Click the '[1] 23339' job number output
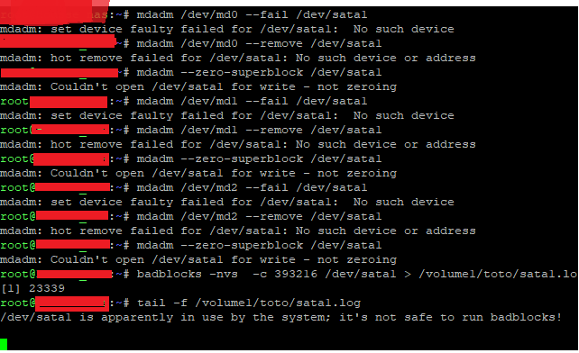The height and width of the screenshot is (353, 579). tap(32, 288)
